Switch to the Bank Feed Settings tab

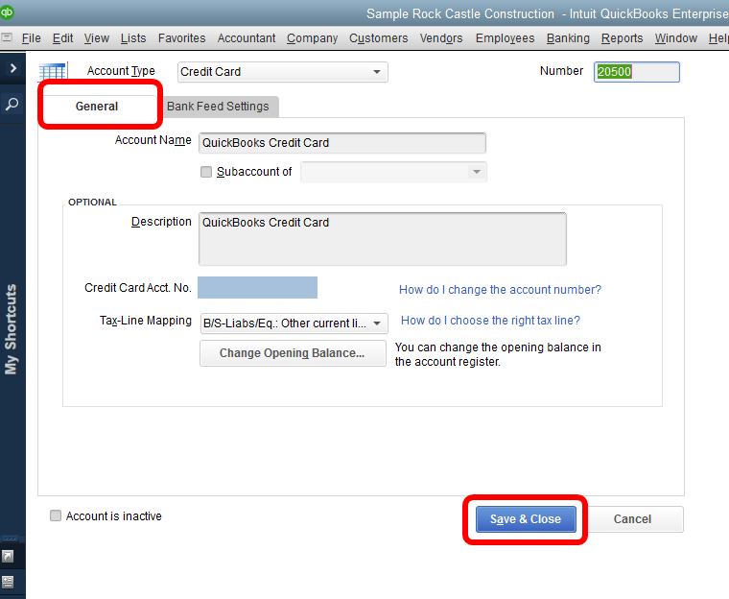218,107
